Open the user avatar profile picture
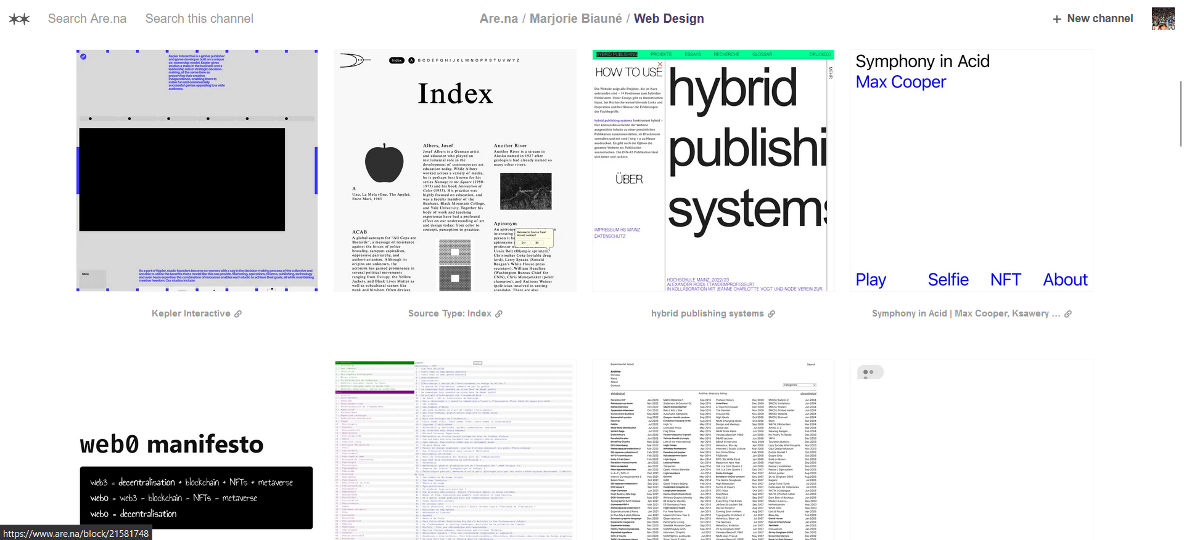Viewport: 1184px width, 540px height. pyautogui.click(x=1162, y=19)
